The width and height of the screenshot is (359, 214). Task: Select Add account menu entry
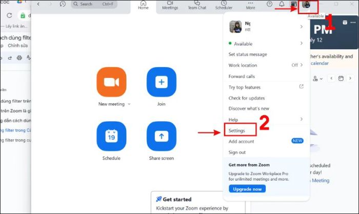tap(241, 142)
